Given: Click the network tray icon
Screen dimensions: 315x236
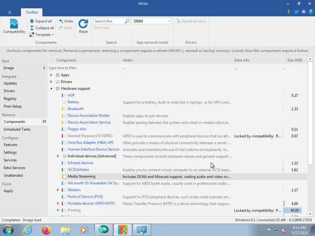Looking at the screenshot, I should pyautogui.click(x=277, y=230).
